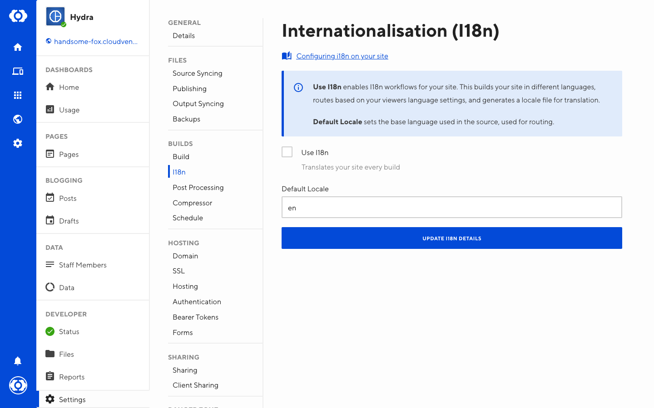This screenshot has height=408, width=654.
Task: Open the Posts collection
Action: 61,198
